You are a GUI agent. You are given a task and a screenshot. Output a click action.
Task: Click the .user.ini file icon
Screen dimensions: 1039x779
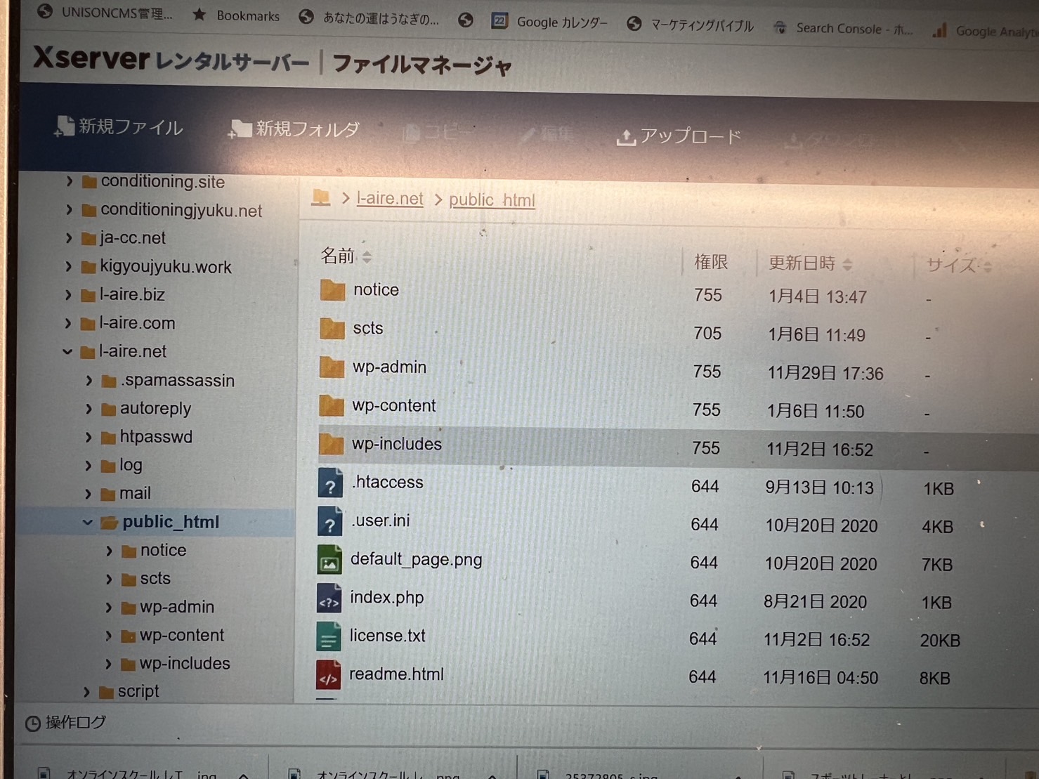[x=329, y=521]
